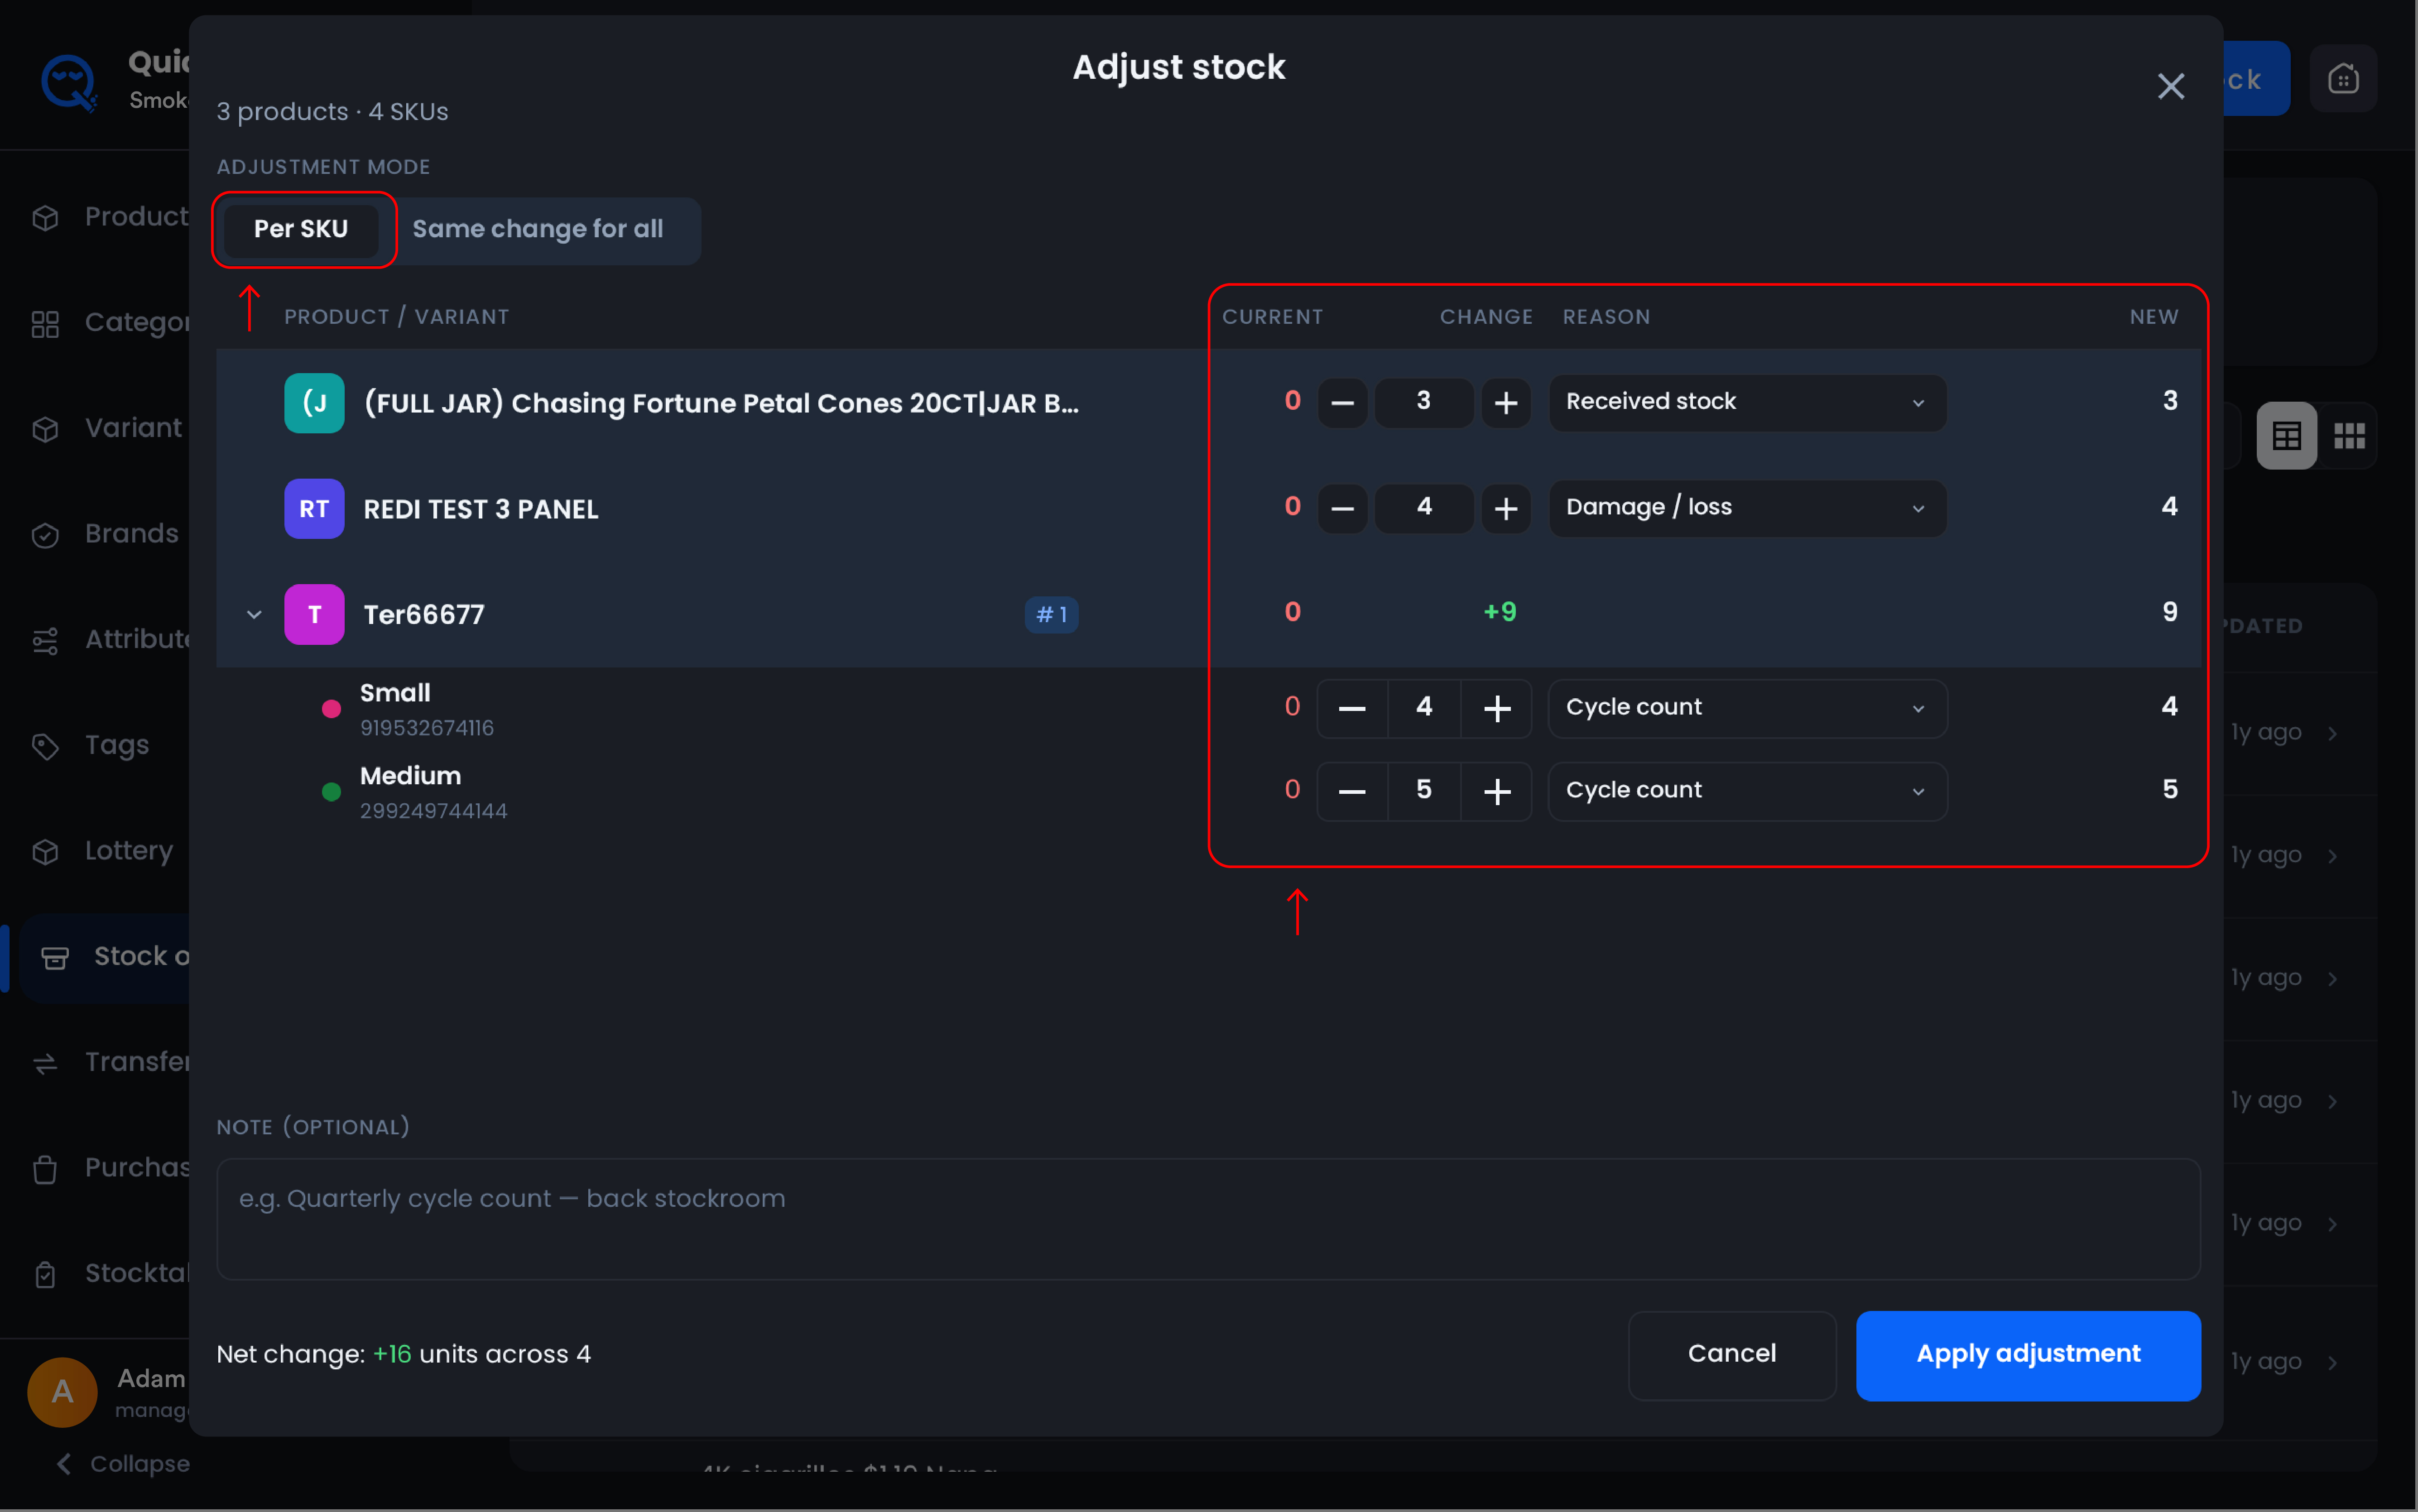Screen dimensions: 2418x1512
Task: Click the purple T avatar for Ter66677
Action: (314, 614)
